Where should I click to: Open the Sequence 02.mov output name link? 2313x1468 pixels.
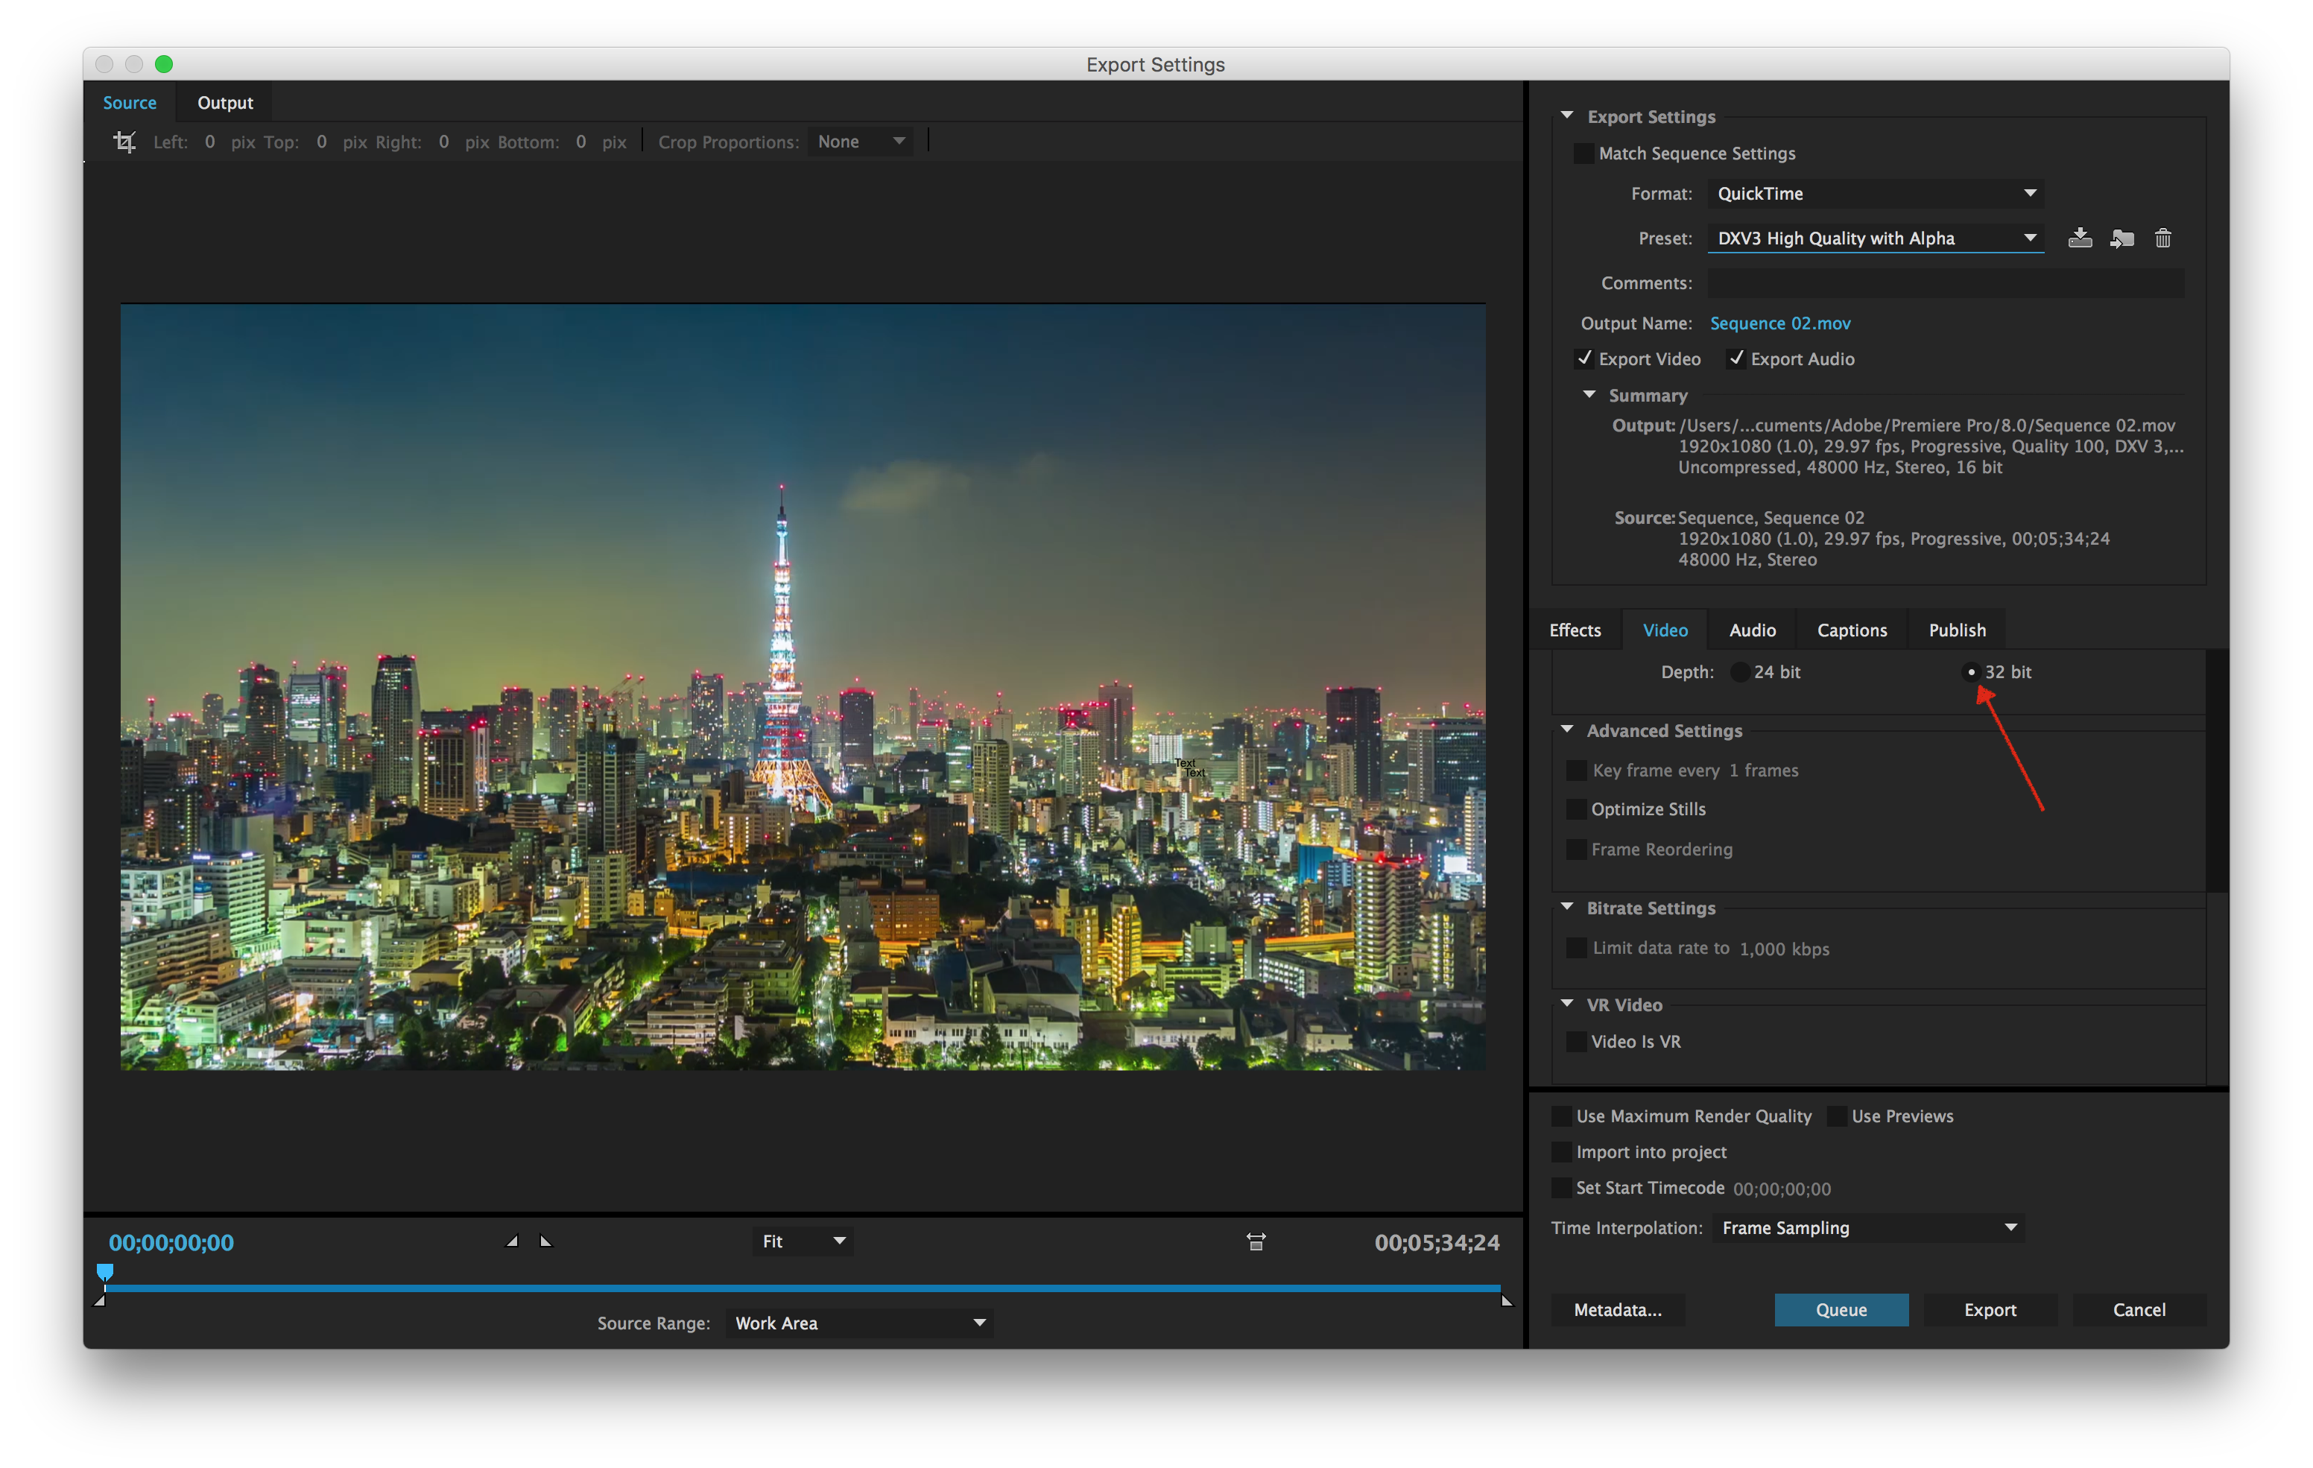1780,323
